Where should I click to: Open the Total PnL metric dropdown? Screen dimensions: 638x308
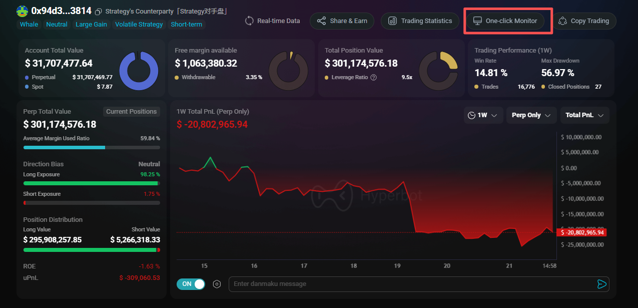click(x=584, y=115)
